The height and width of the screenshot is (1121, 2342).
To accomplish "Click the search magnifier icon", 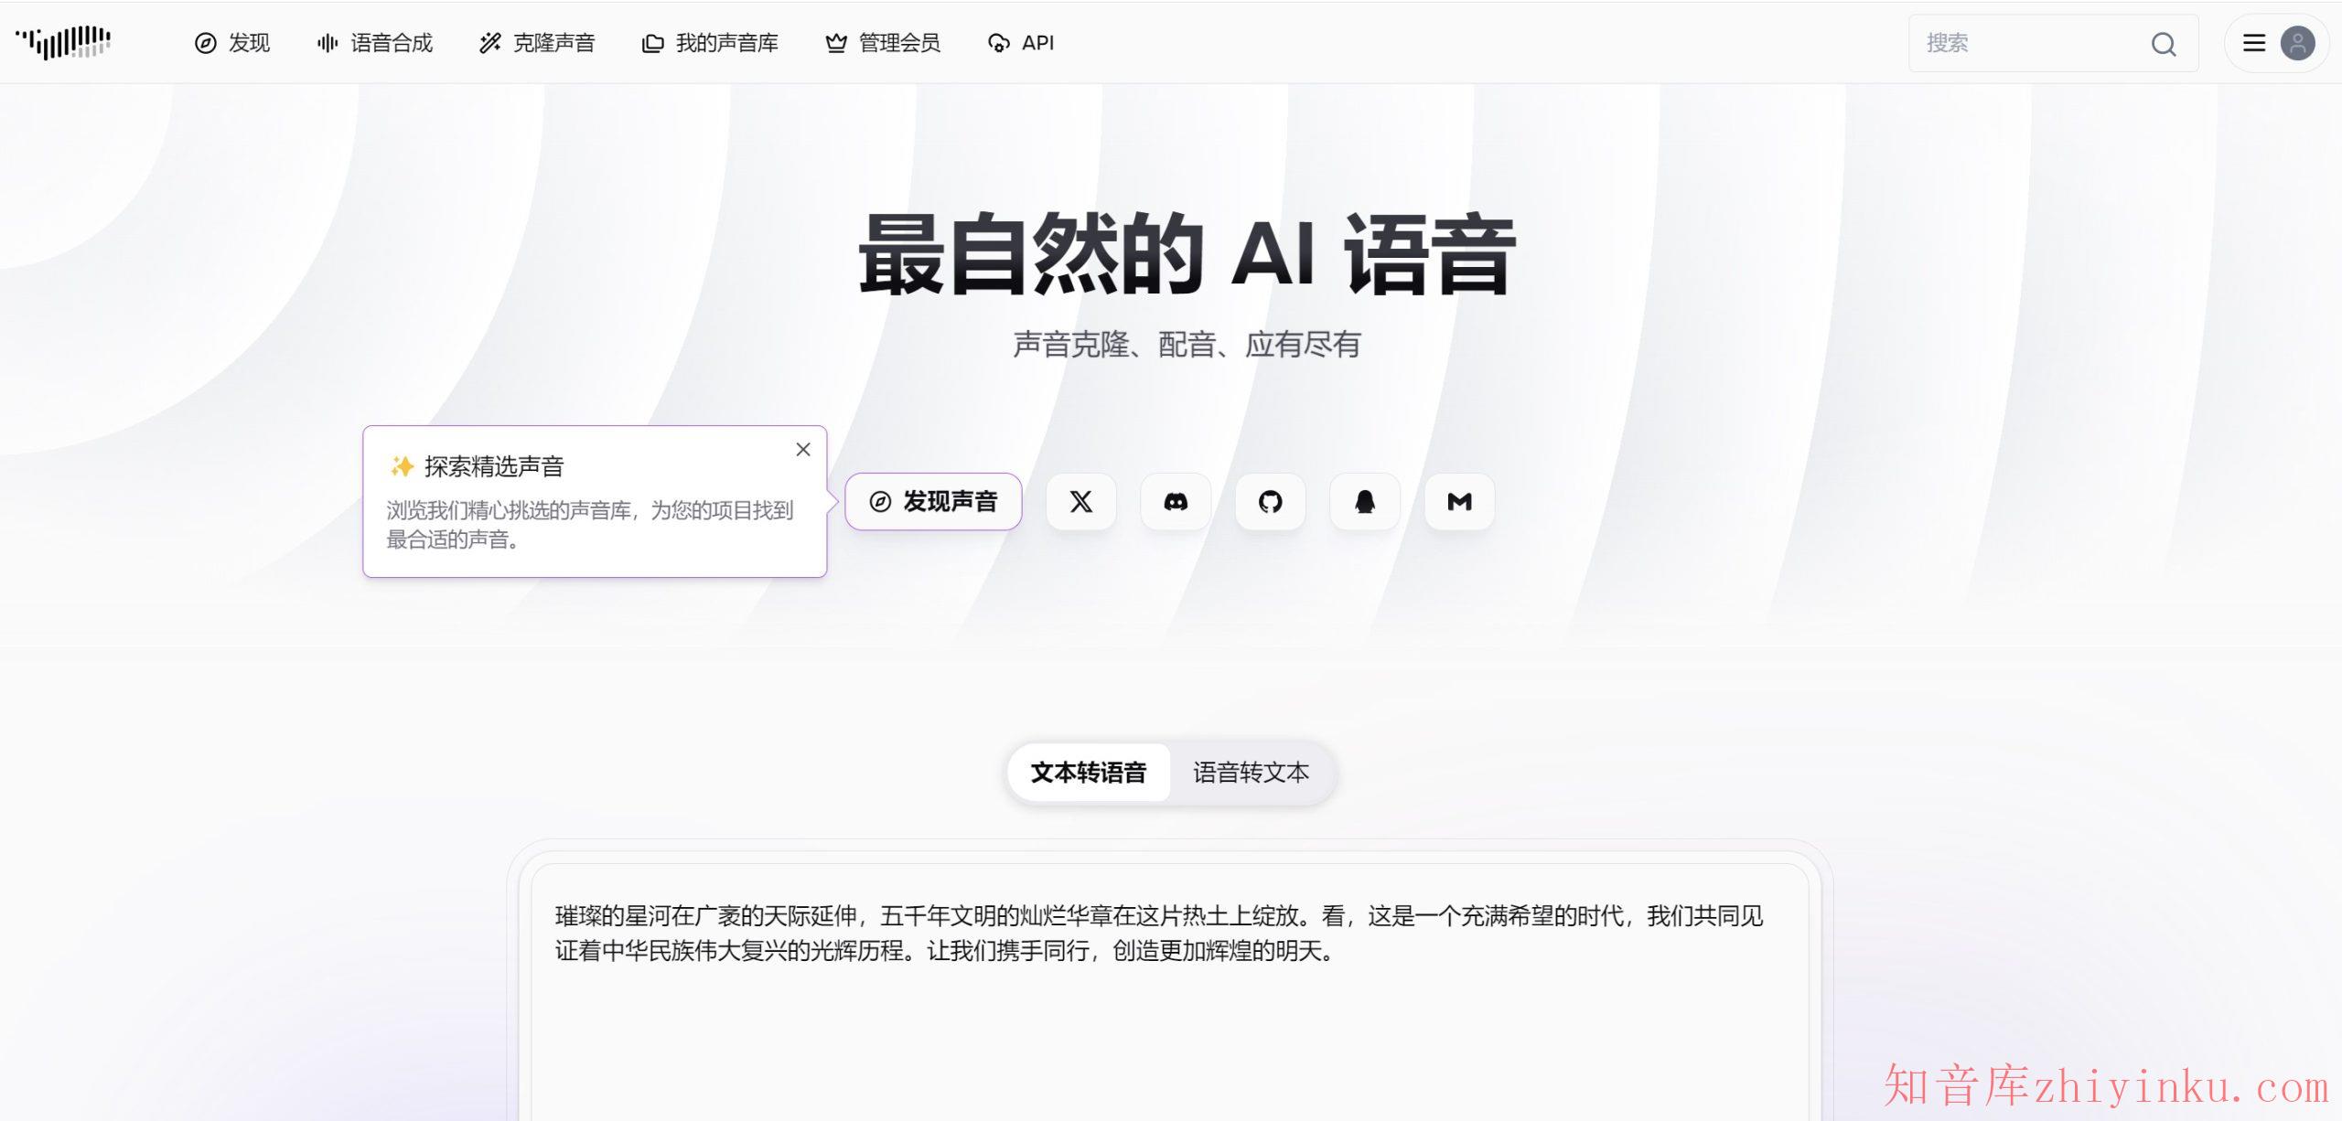I will 2163,44.
